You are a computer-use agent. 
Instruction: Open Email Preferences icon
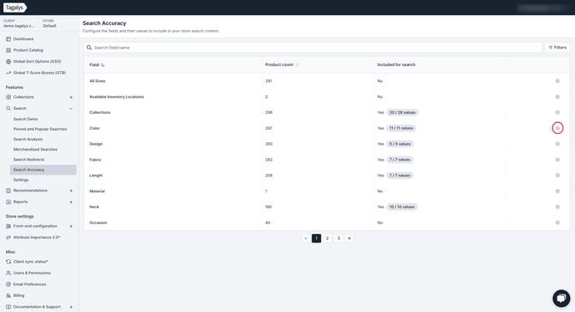(x=8, y=284)
